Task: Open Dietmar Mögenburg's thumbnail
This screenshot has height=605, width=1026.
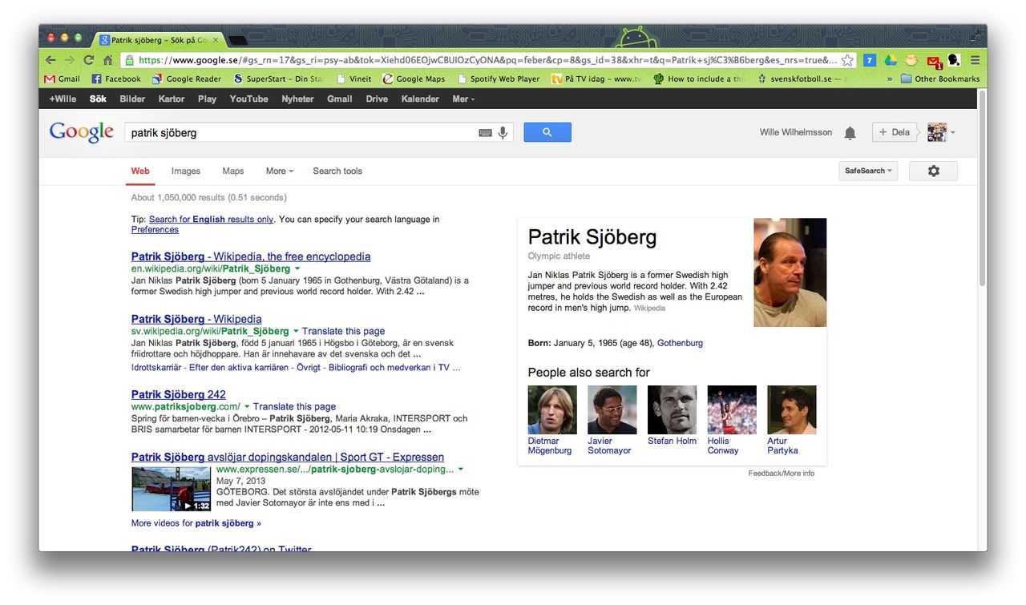Action: click(552, 409)
